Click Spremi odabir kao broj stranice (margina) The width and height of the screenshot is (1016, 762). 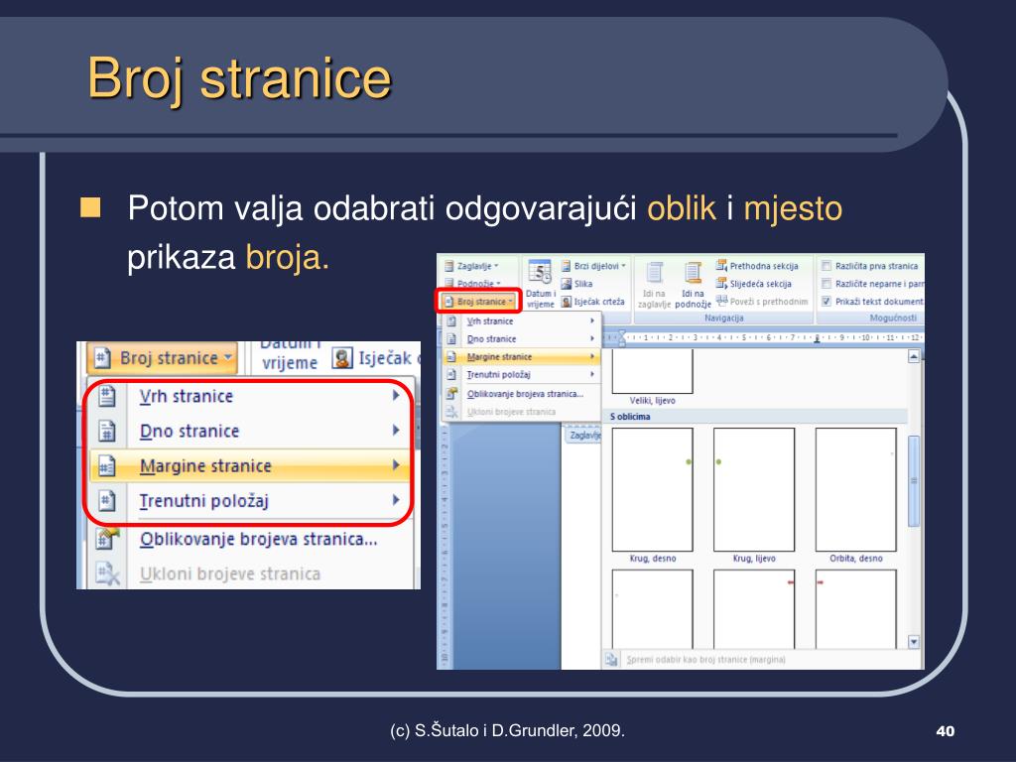[x=705, y=660]
